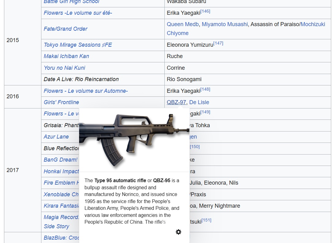Screen dimensions: 334x243
Task: Open Tokyo Mirage Sessions #FE link
Action: click(x=78, y=45)
